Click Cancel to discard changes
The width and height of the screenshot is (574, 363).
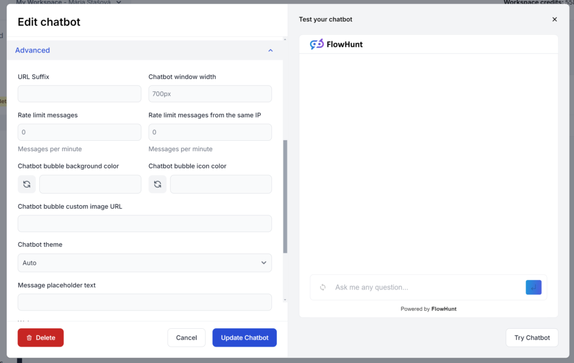[x=186, y=338]
